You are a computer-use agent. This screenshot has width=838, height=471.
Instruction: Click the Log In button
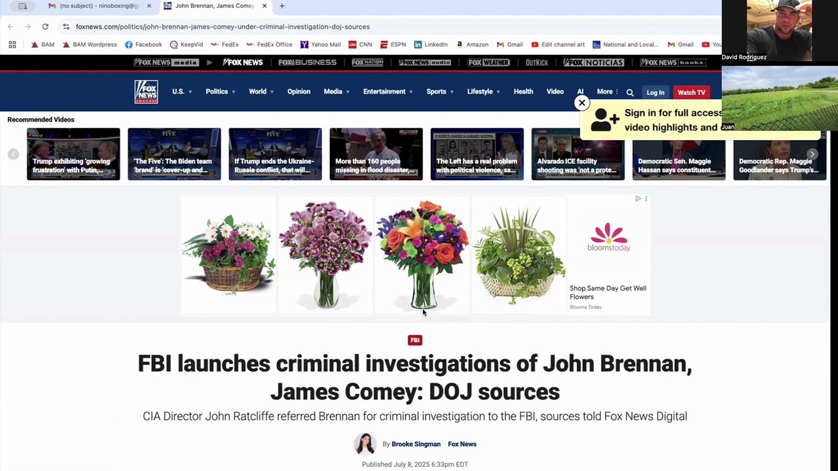(655, 92)
